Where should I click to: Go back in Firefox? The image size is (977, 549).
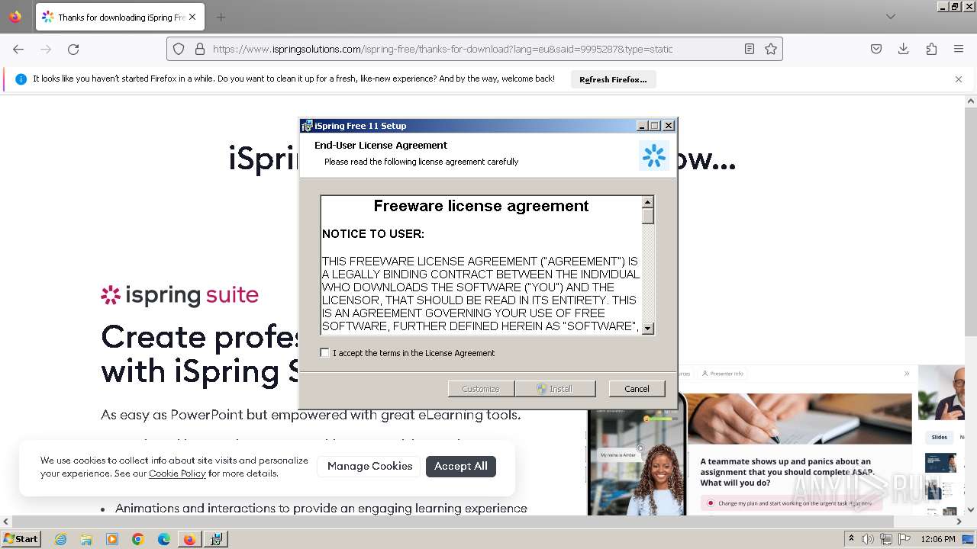18,49
